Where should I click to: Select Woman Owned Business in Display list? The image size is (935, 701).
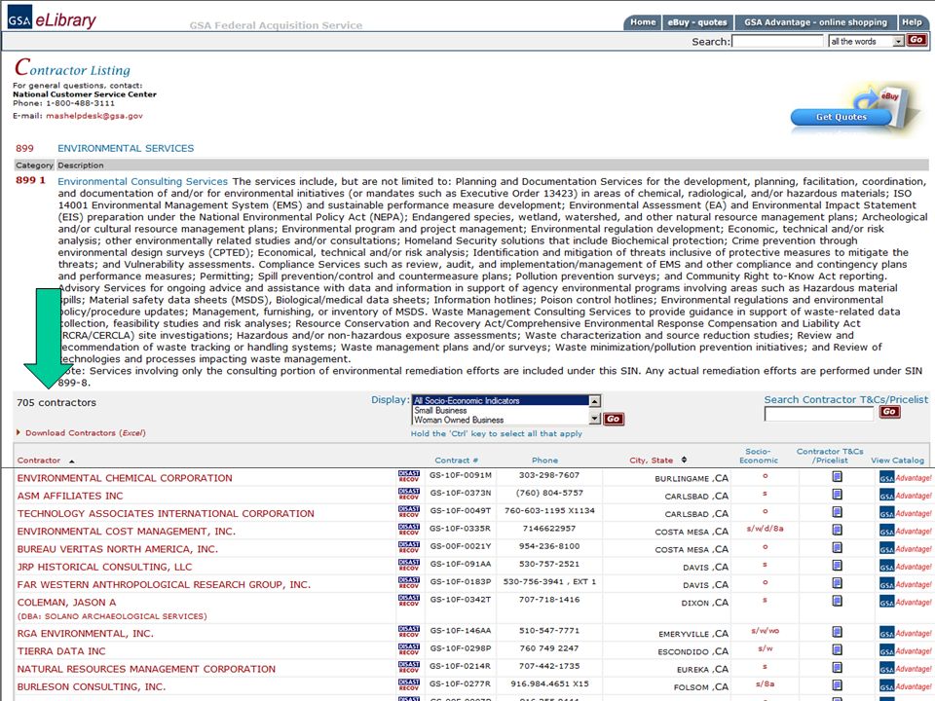click(x=500, y=420)
